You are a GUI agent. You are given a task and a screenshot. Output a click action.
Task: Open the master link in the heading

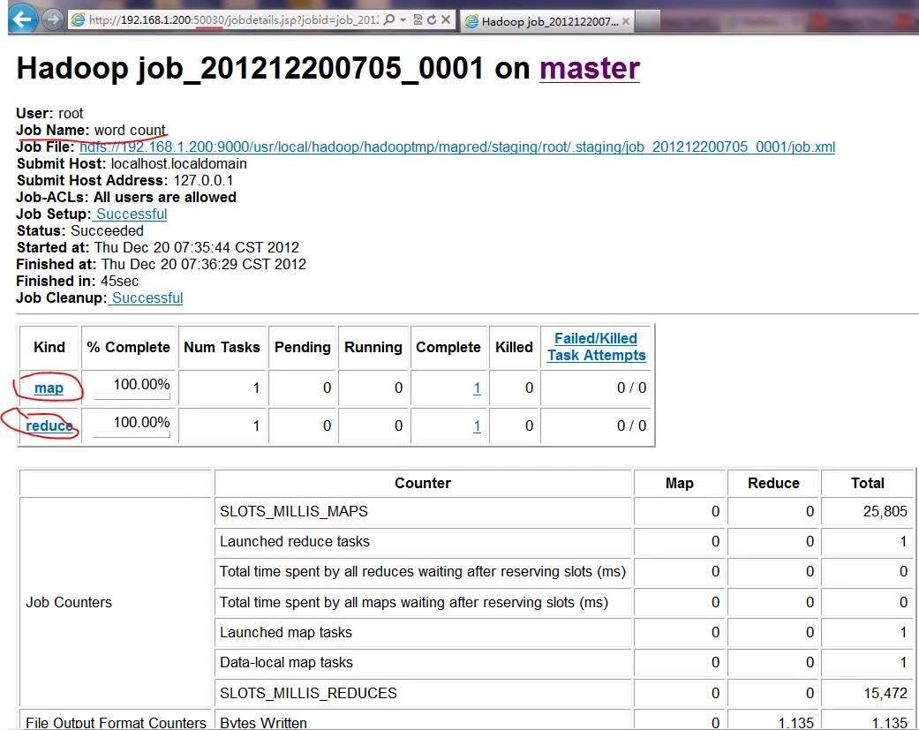pos(589,68)
